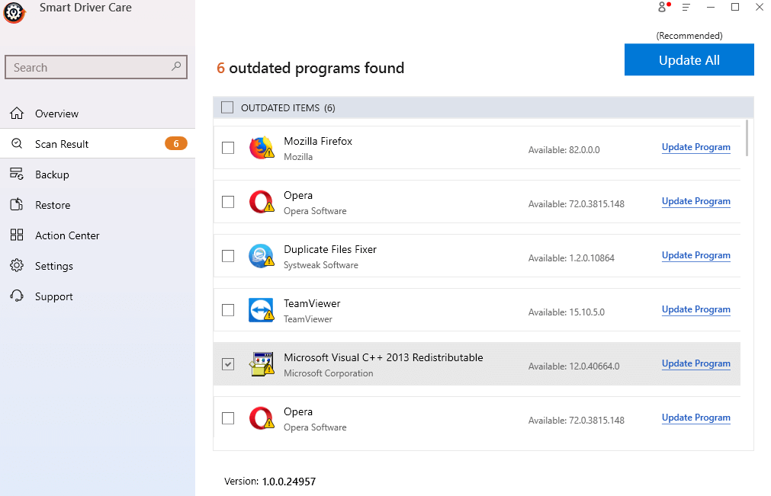Check the Outdated Items header checkbox
Image resolution: width=771 pixels, height=496 pixels.
coord(226,107)
